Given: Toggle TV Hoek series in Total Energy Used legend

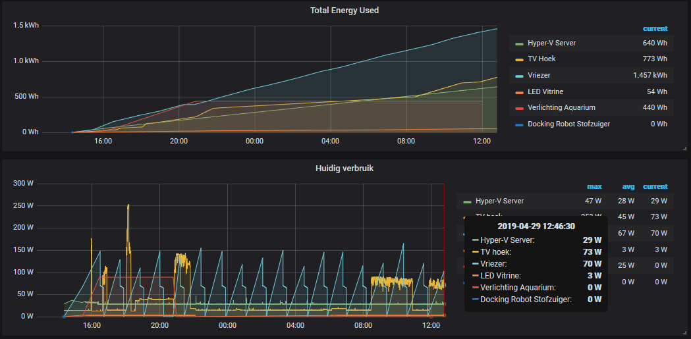Looking at the screenshot, I should coord(543,59).
